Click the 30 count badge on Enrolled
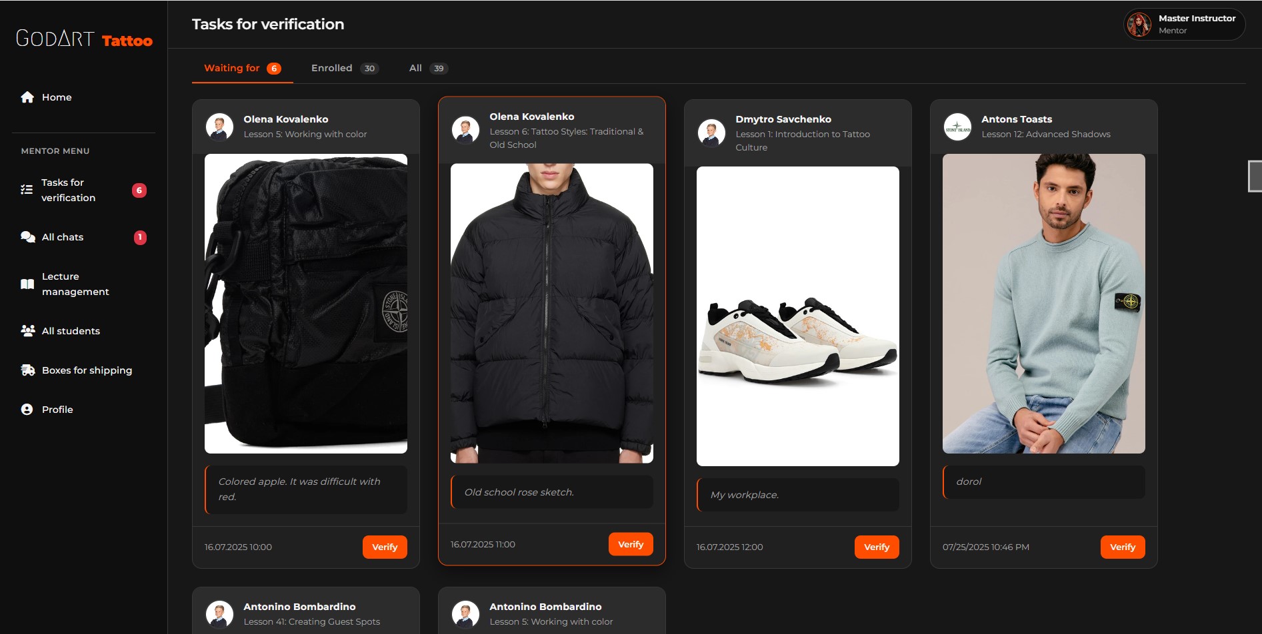The height and width of the screenshot is (634, 1262). pos(369,69)
